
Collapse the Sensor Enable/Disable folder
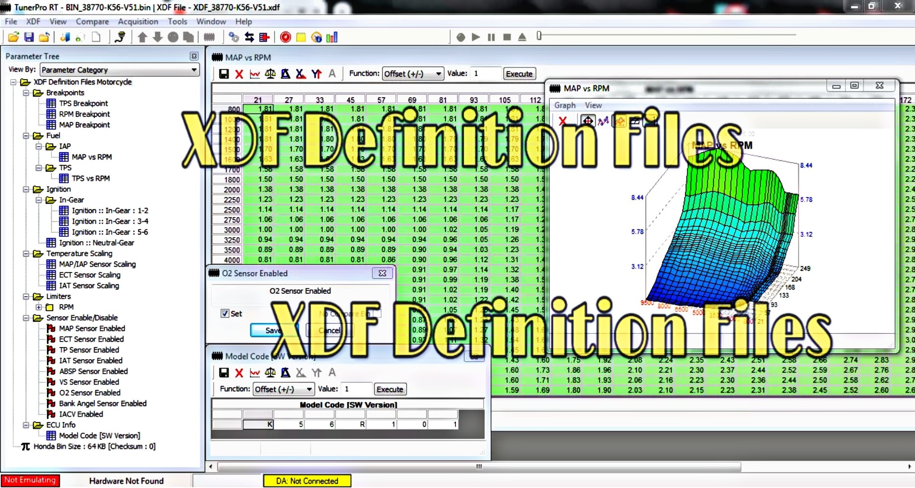tap(26, 318)
